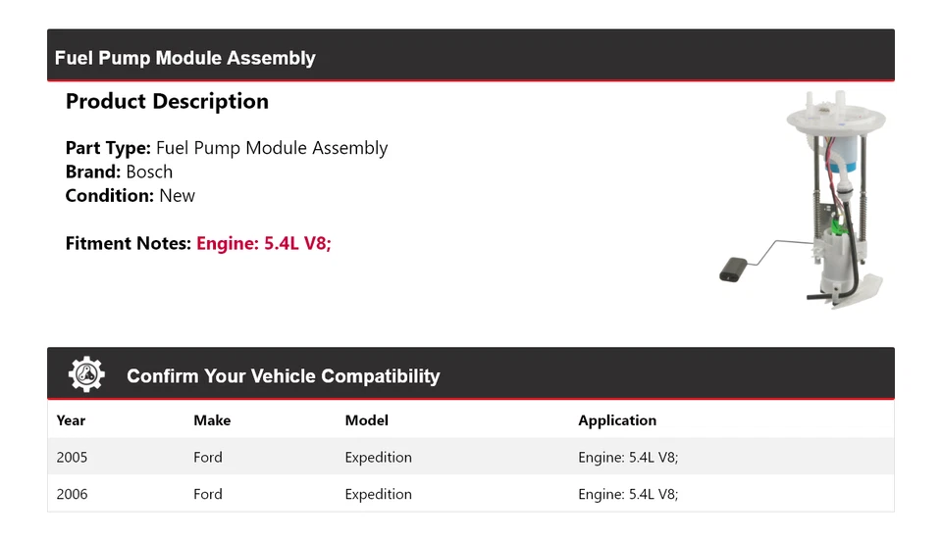942x541 pixels.
Task: Click the Application column header
Action: 617,420
